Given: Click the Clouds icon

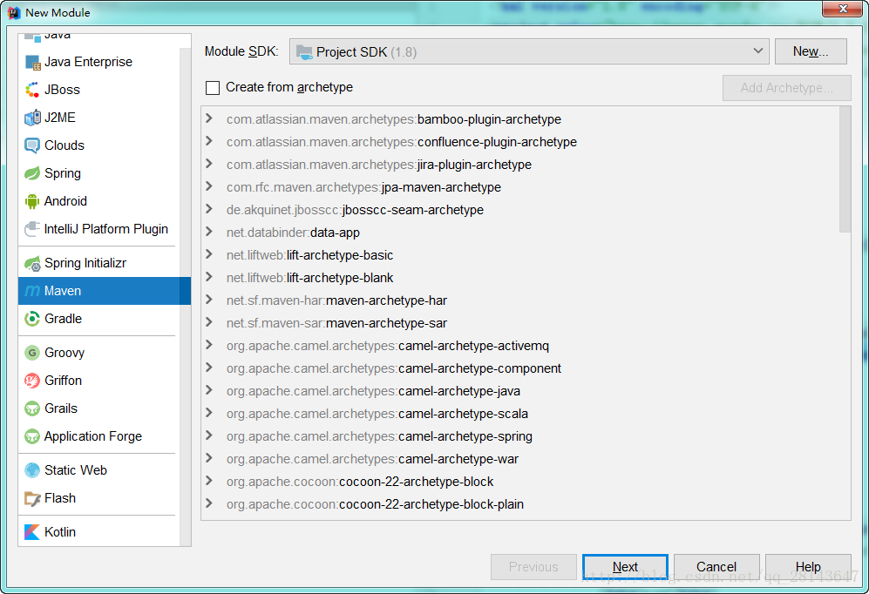Looking at the screenshot, I should click(33, 145).
